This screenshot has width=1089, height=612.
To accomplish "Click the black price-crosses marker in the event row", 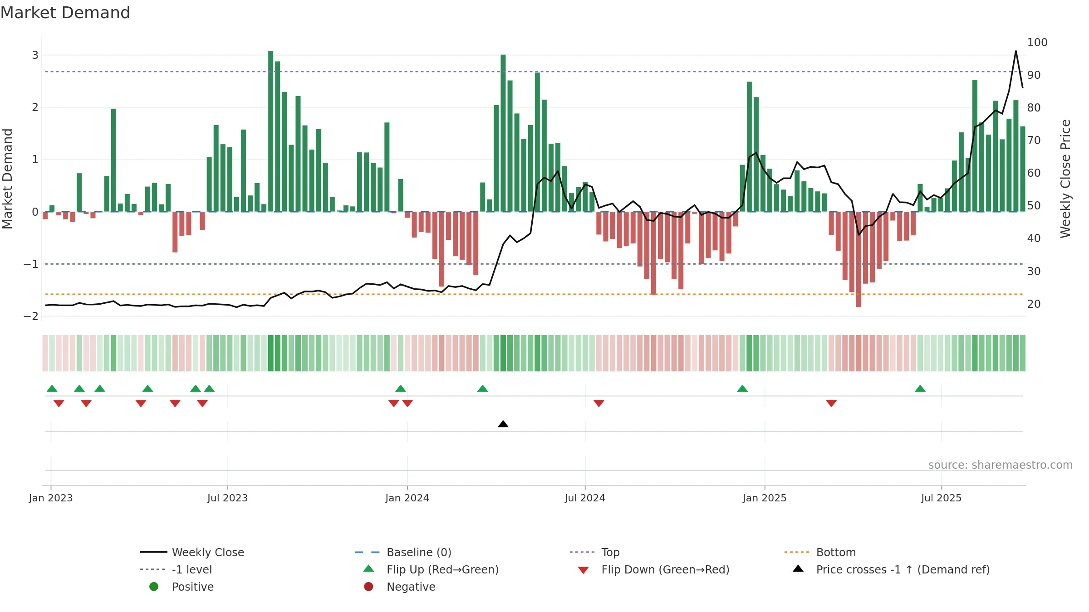I will [503, 424].
